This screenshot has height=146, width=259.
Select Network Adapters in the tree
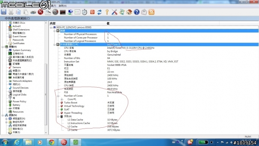click(22, 81)
